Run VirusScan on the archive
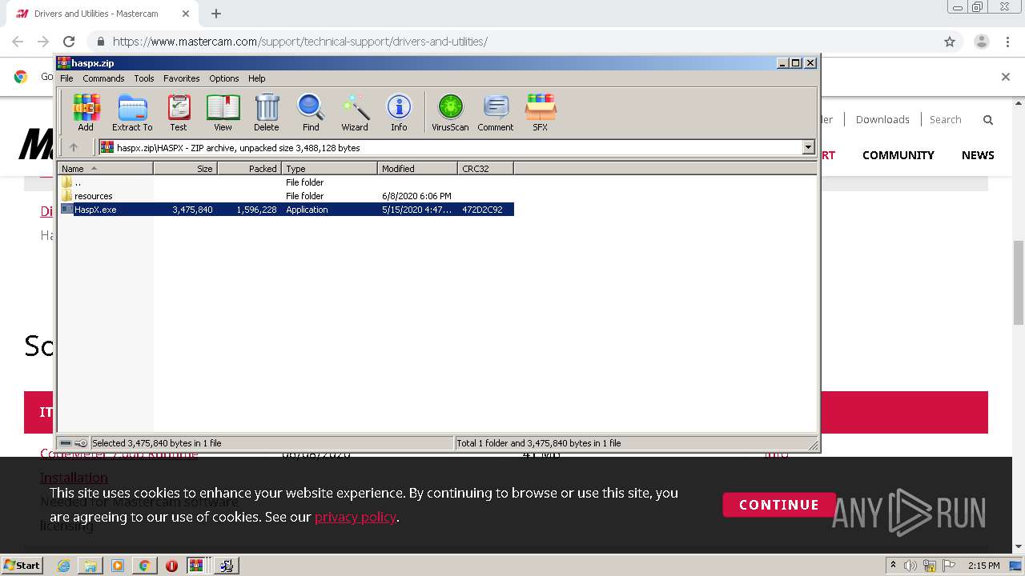 450,112
